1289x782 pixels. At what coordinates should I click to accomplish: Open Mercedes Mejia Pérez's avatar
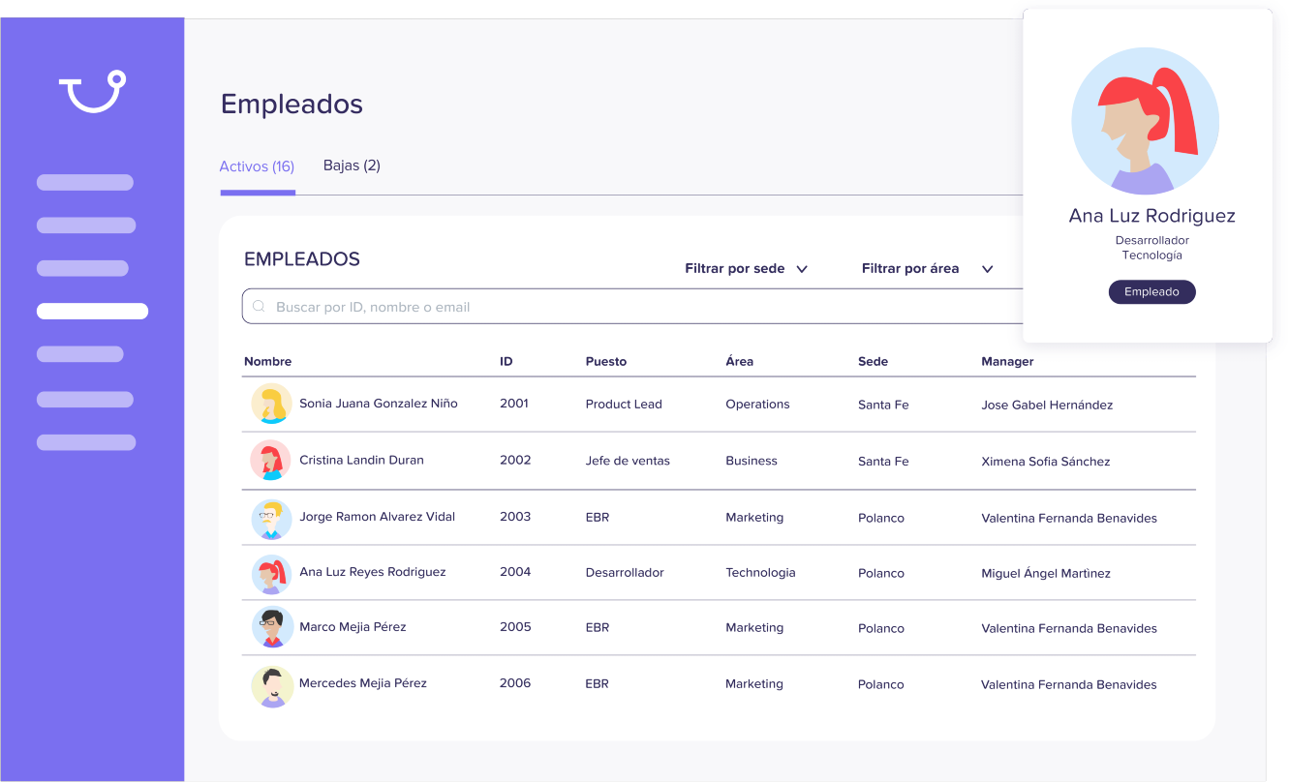[271, 686]
